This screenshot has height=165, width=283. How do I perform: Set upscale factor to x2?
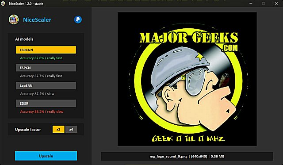click(58, 129)
